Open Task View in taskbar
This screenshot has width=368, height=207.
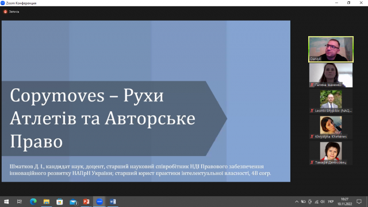pos(20,201)
